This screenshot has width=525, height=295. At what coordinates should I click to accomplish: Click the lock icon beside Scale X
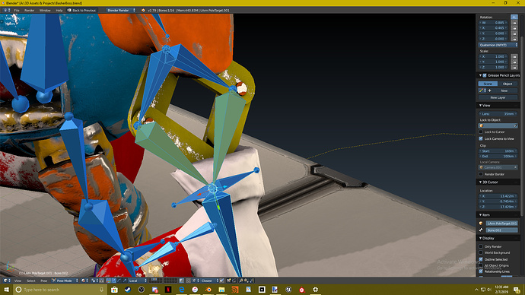[514, 56]
